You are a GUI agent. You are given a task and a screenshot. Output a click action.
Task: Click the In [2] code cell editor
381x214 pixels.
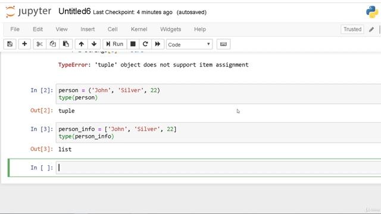pos(218,94)
